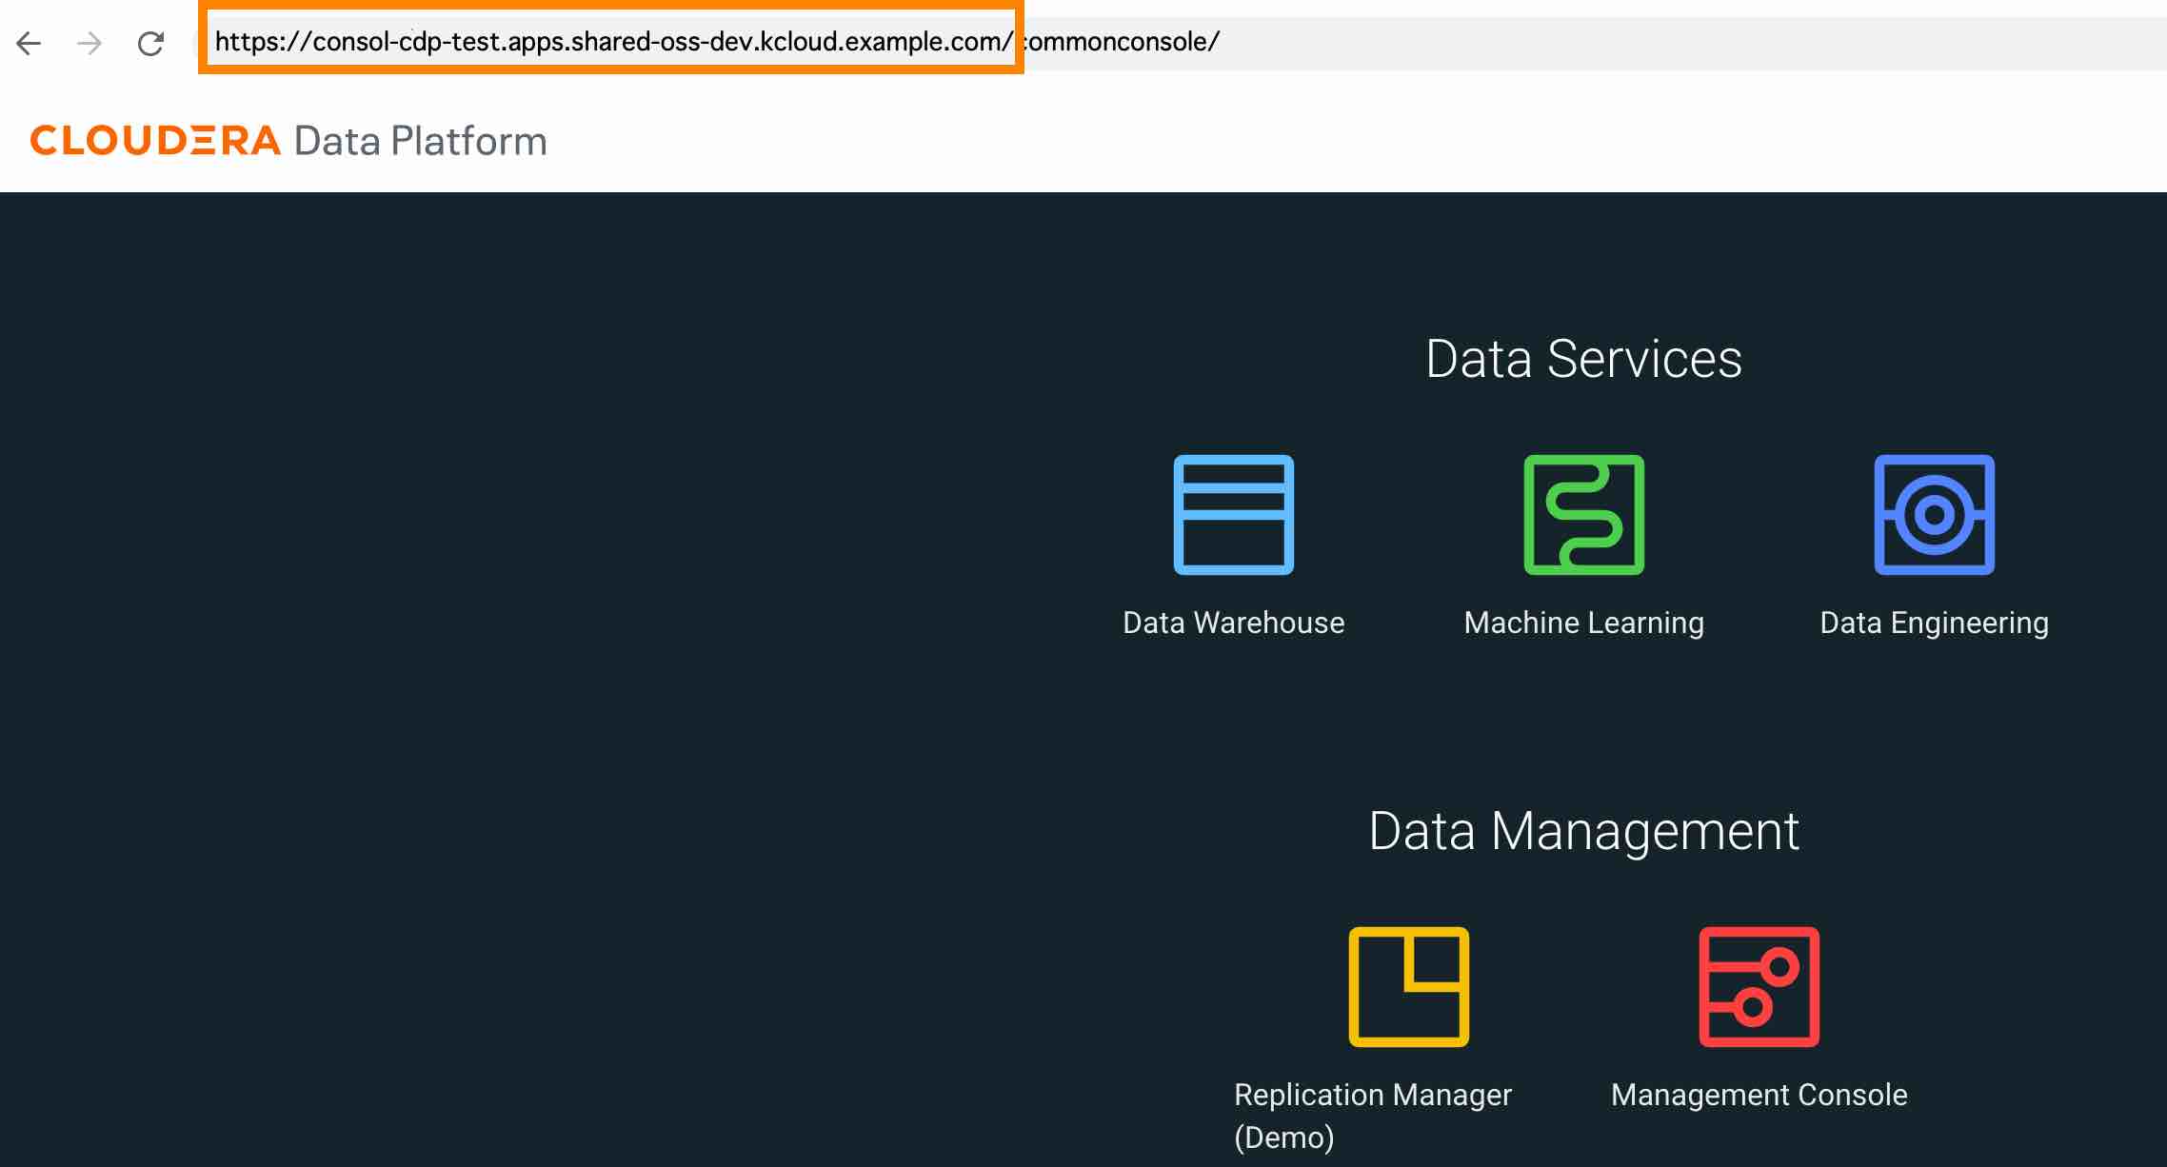Viewport: 2167px width, 1167px height.
Task: Click the Machine Learning text label
Action: coord(1583,623)
